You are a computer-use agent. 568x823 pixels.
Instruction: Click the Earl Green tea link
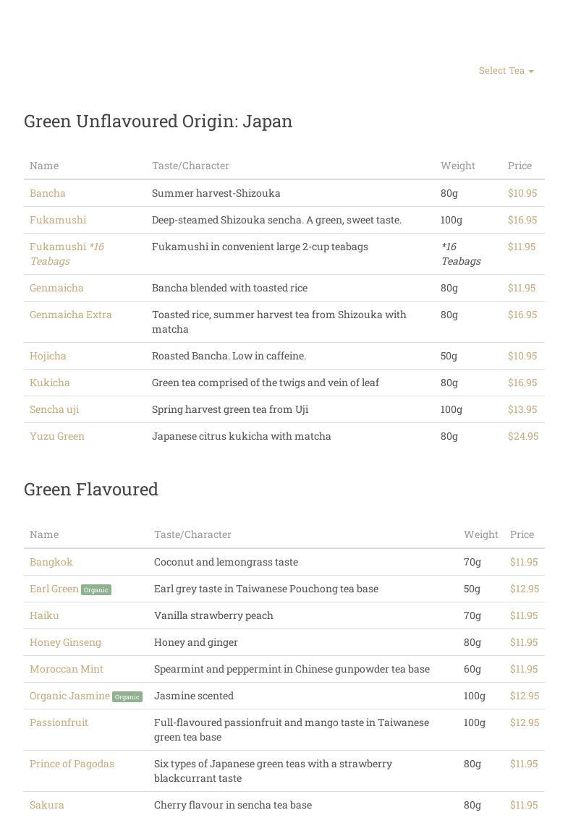[54, 589]
